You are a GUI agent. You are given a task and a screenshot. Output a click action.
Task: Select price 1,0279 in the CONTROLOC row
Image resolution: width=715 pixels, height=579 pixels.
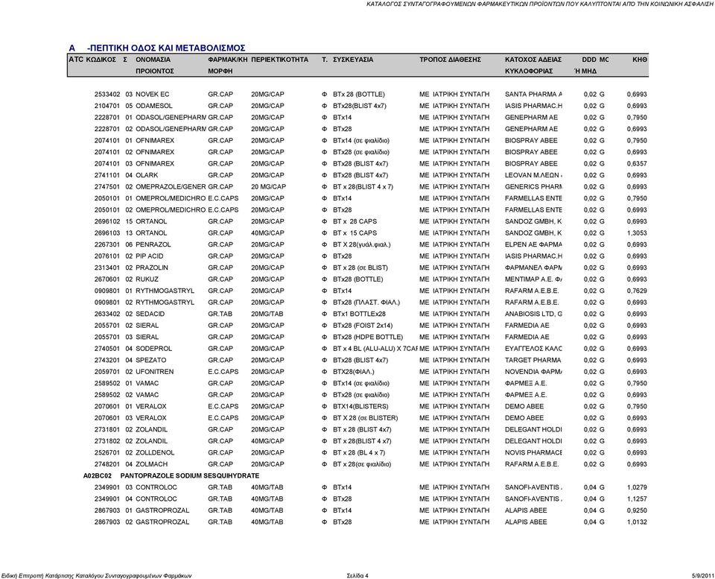coord(637,487)
